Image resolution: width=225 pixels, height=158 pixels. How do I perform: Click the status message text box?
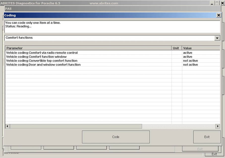click(112, 26)
